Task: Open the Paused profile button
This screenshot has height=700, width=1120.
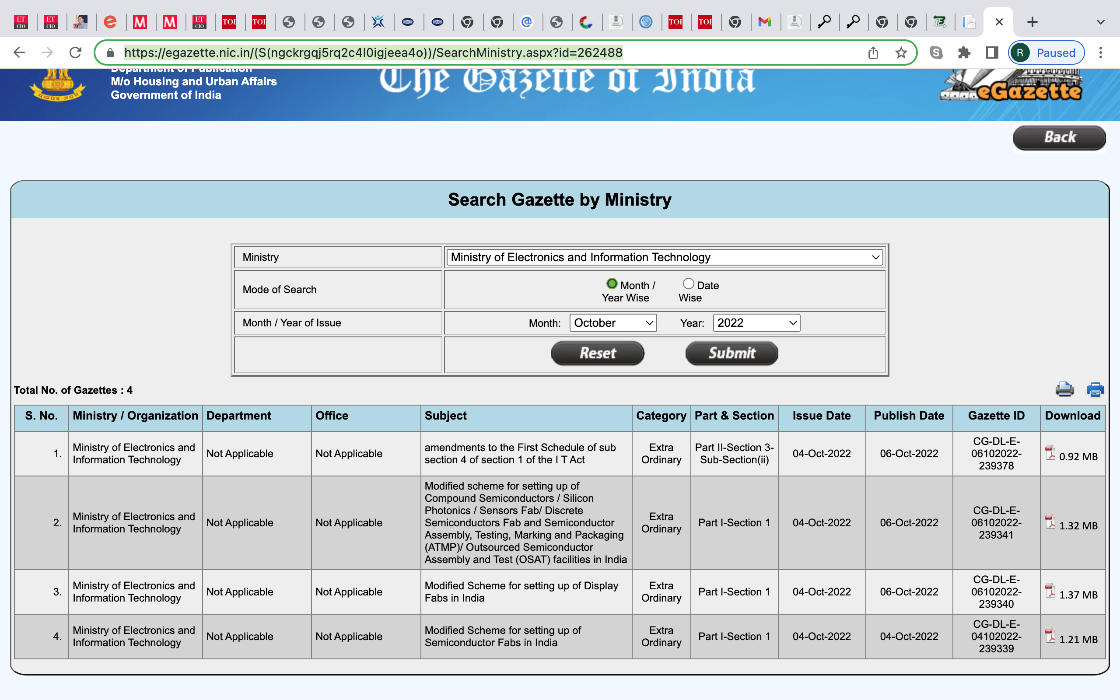Action: tap(1046, 53)
